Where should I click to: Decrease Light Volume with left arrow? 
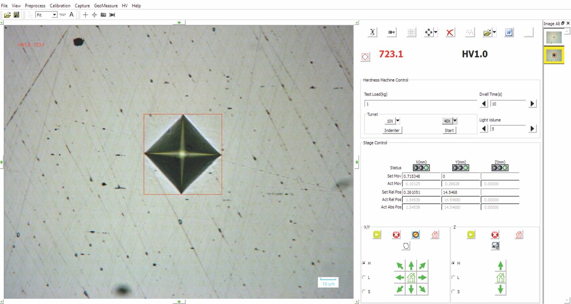[484, 129]
